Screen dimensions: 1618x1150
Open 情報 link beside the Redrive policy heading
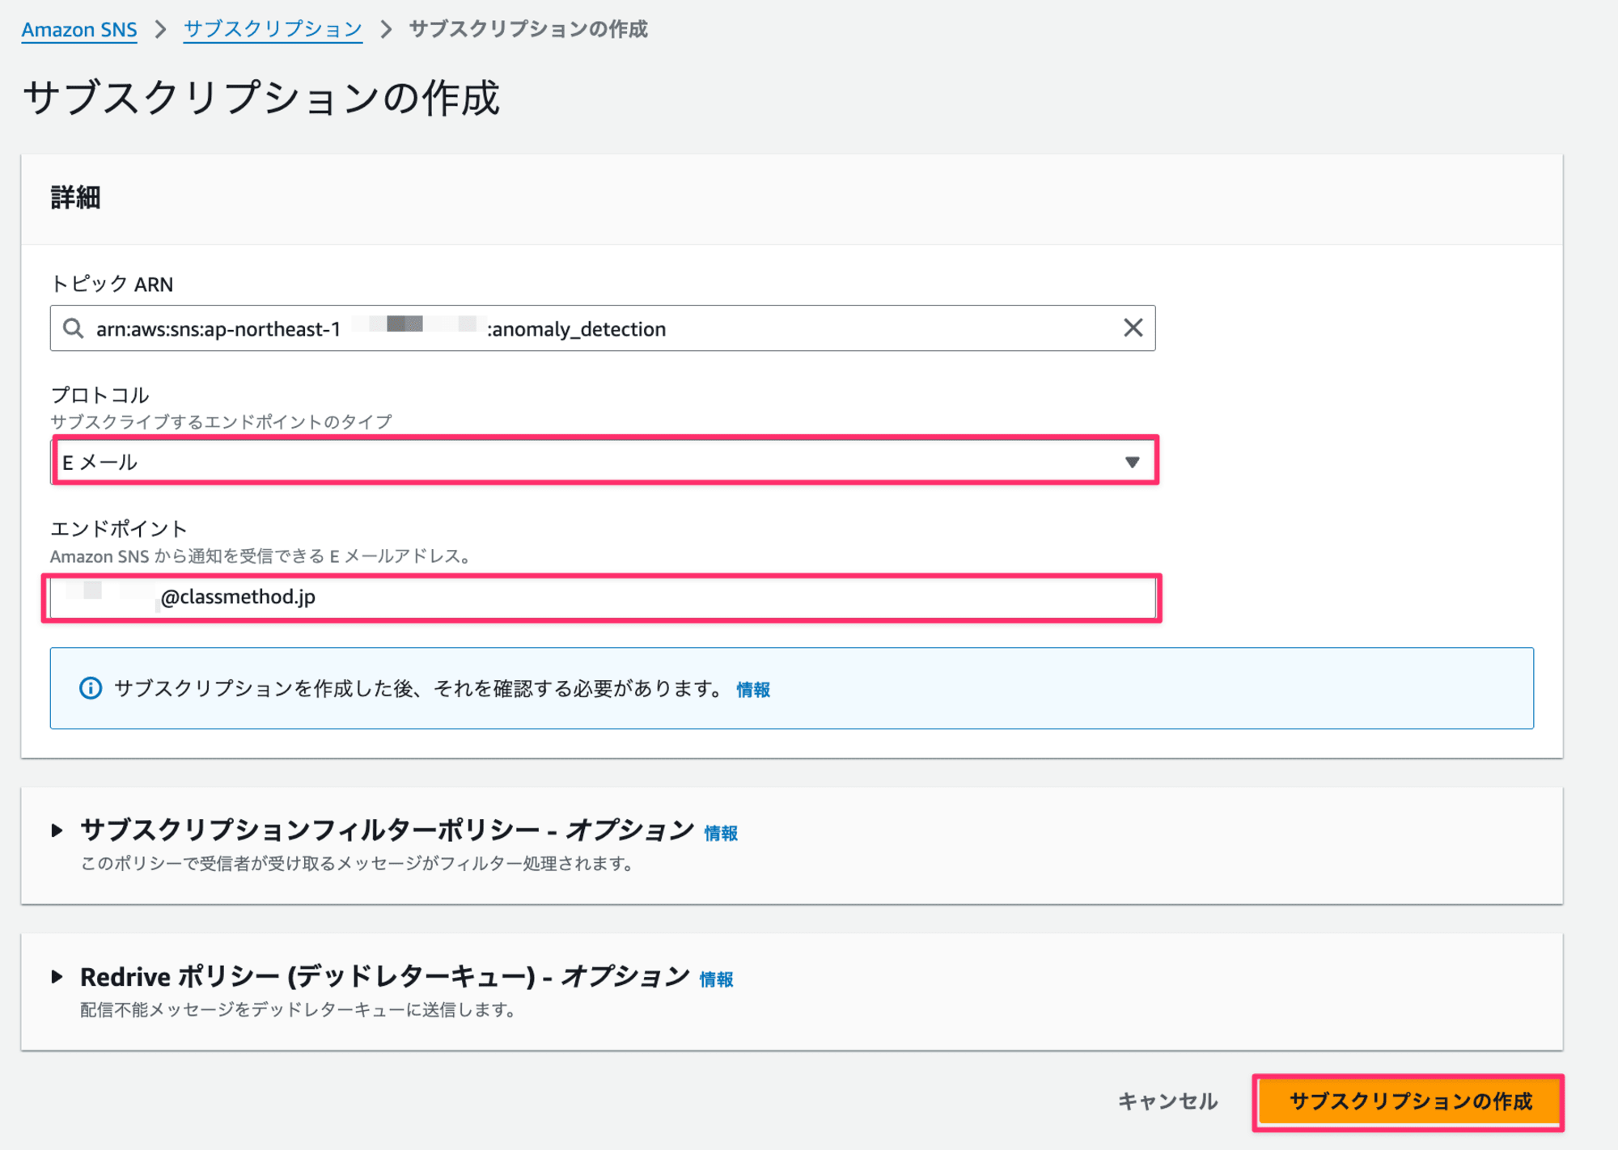tap(717, 979)
